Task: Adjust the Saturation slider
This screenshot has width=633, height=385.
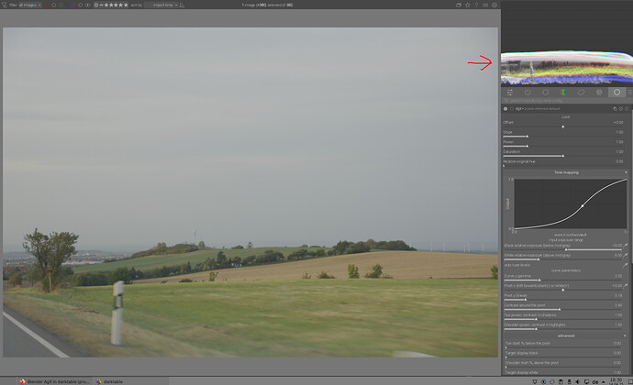Action: click(x=563, y=154)
